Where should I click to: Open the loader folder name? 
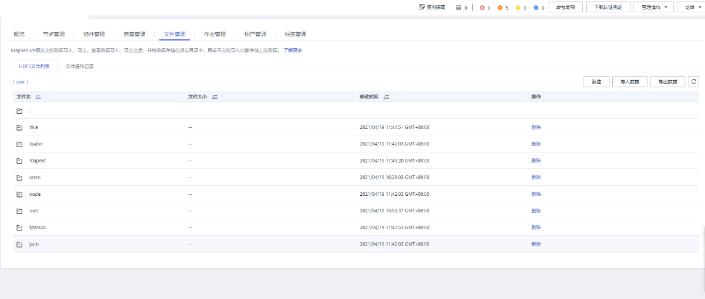click(36, 144)
